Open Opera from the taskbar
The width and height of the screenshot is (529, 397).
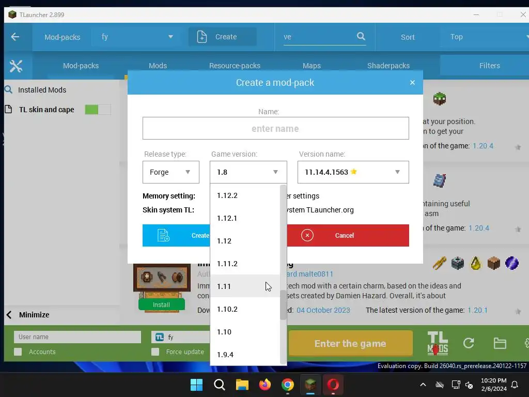[x=333, y=385]
